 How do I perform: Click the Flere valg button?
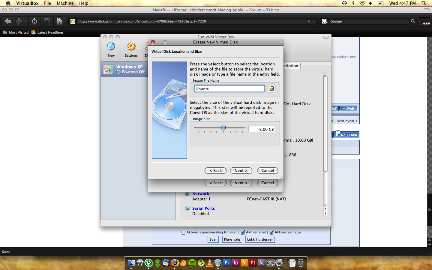(x=232, y=239)
